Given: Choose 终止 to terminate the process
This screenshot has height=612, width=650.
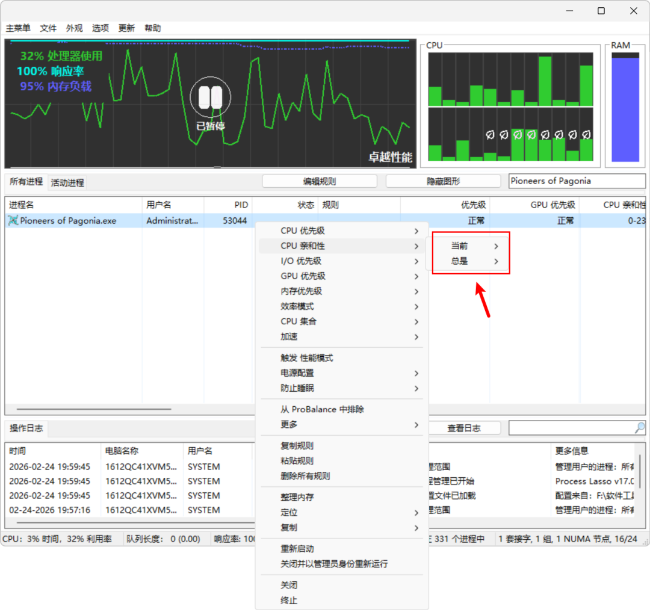Looking at the screenshot, I should [342, 601].
